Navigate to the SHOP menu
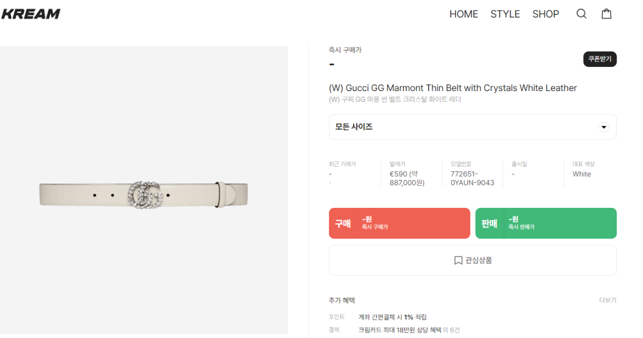The width and height of the screenshot is (643, 338). [545, 14]
